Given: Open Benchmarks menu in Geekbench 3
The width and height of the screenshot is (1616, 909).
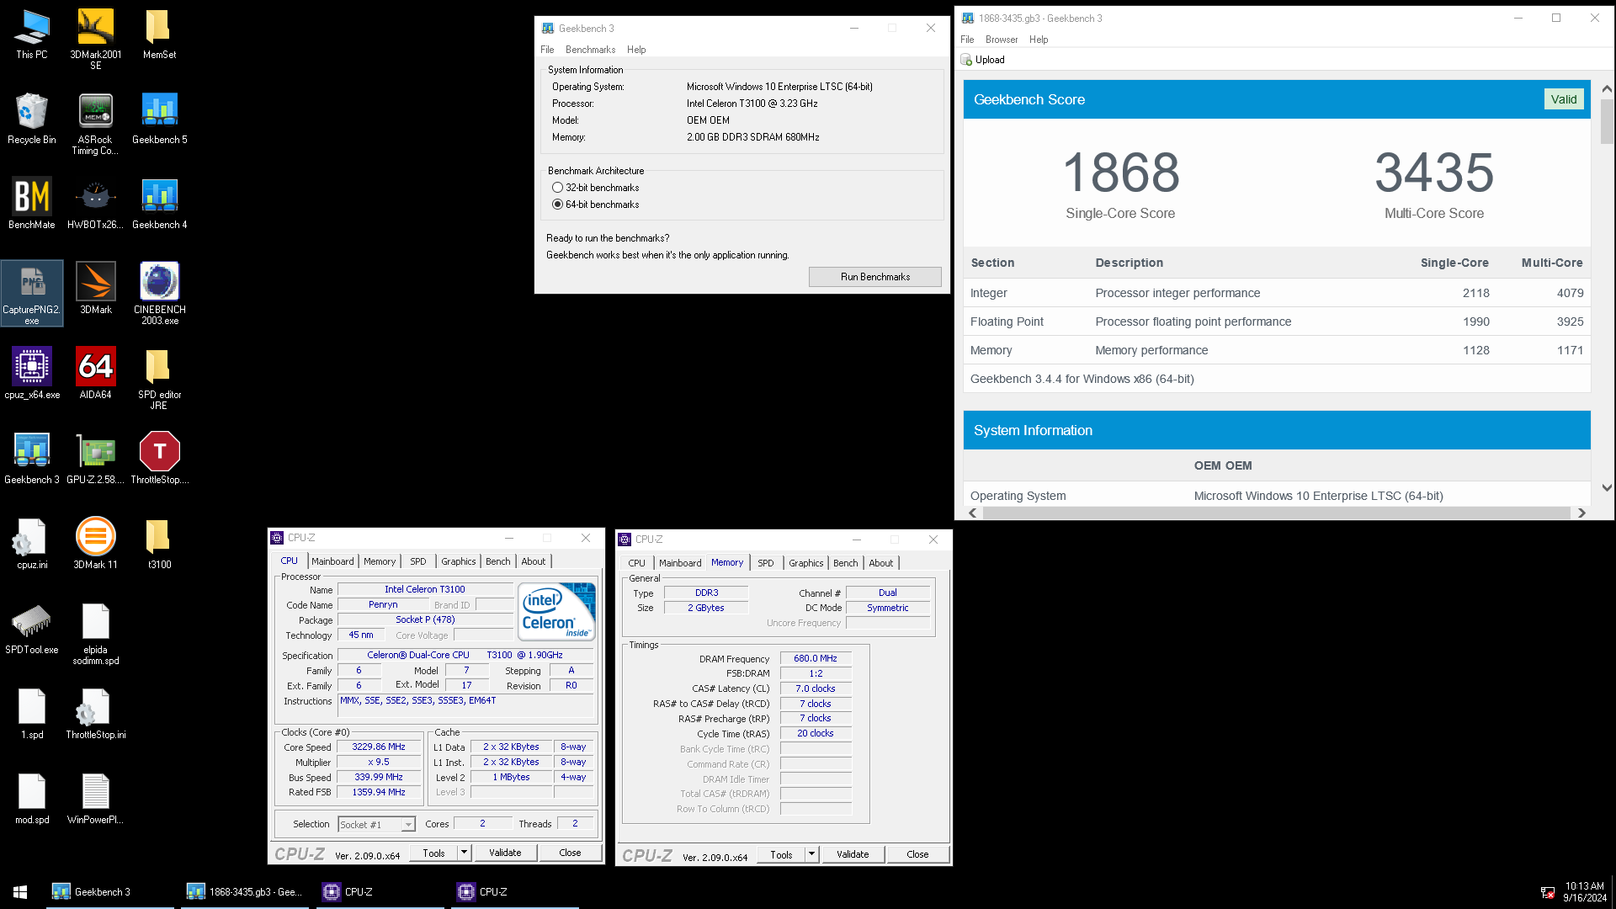Looking at the screenshot, I should [590, 50].
